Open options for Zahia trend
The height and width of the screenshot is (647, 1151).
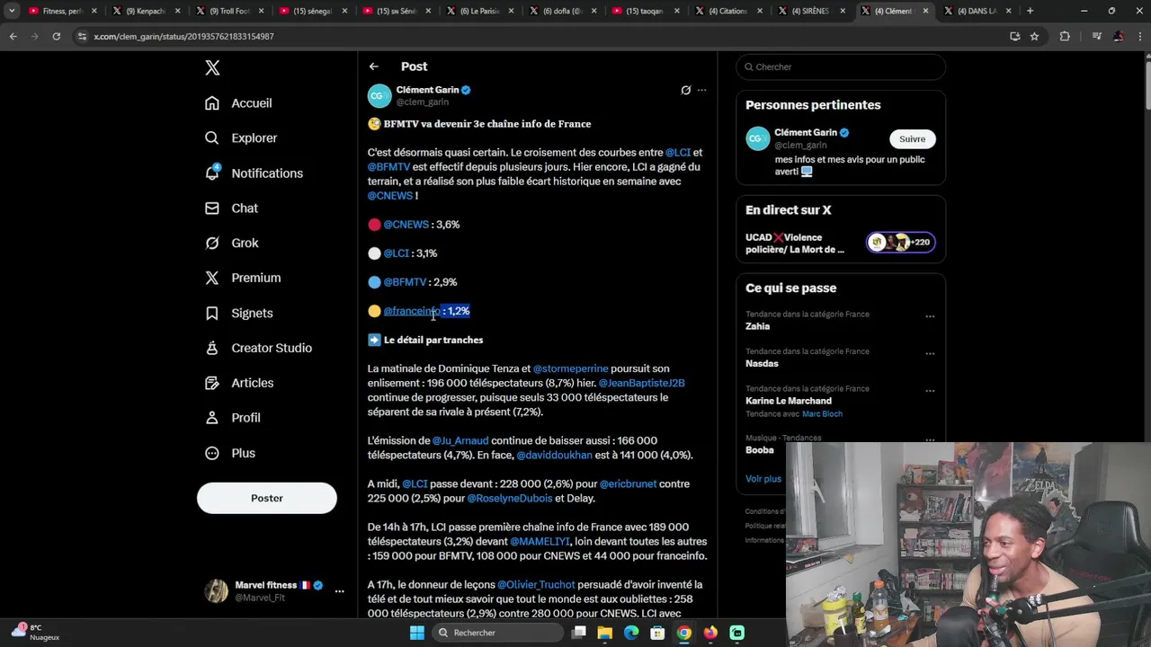coord(930,316)
